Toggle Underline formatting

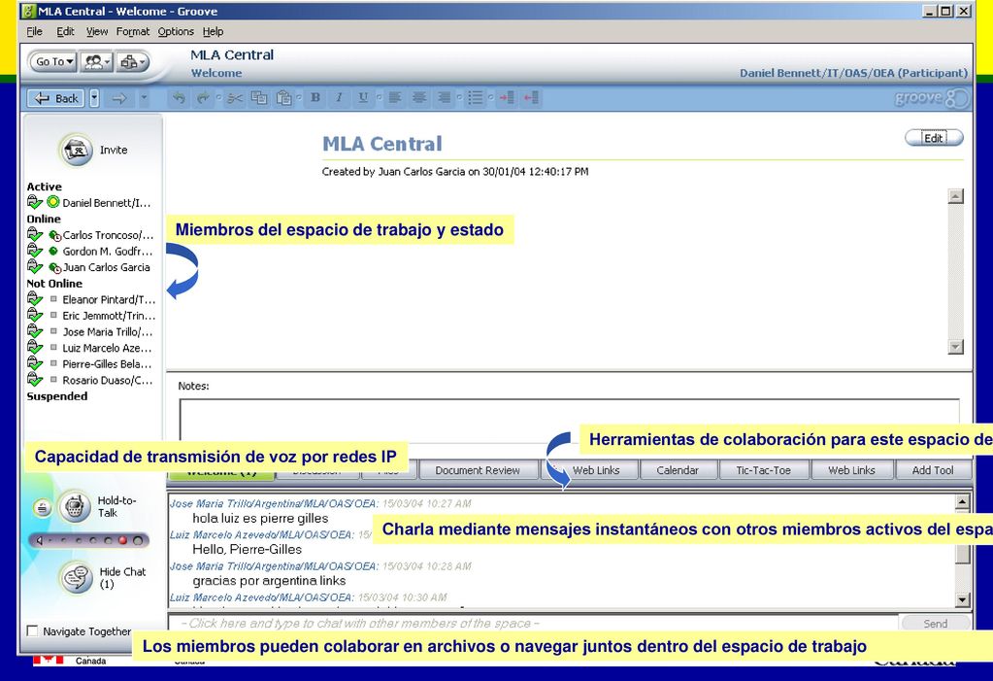(363, 98)
